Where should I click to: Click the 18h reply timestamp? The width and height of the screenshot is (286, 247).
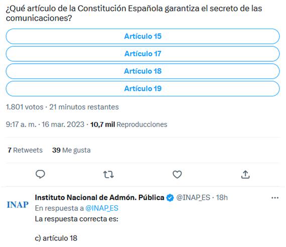pyautogui.click(x=222, y=197)
